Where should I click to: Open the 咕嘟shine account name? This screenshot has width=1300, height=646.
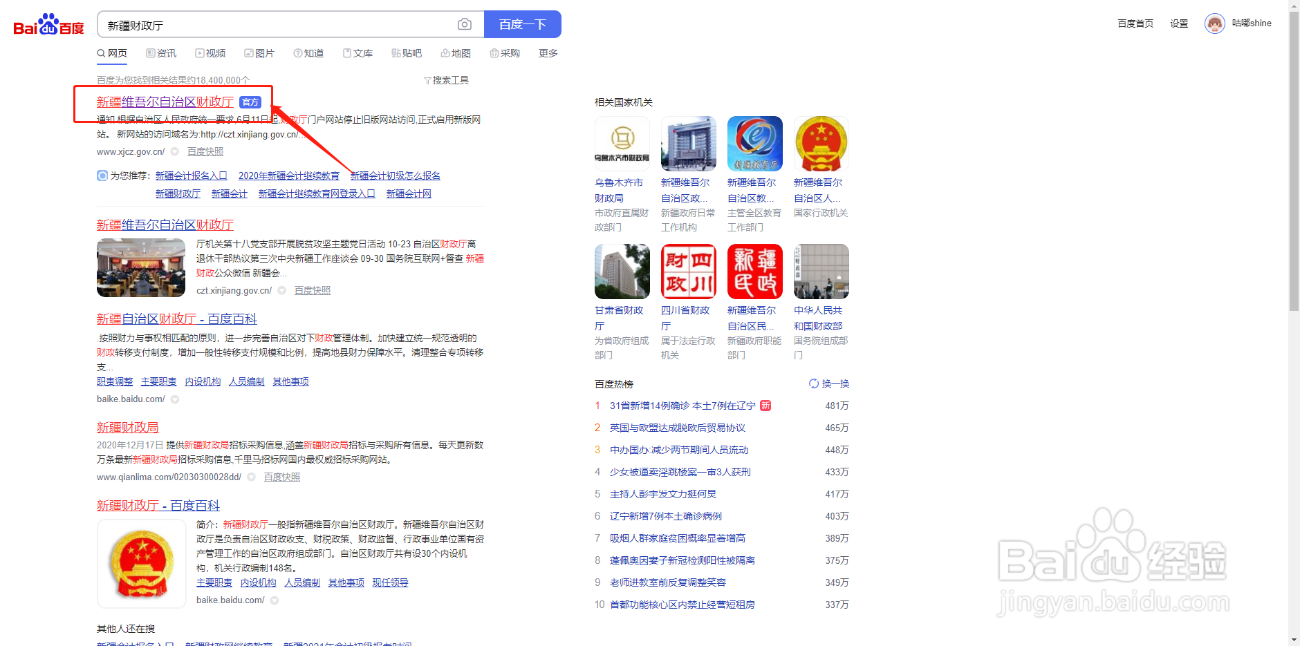coord(1252,23)
